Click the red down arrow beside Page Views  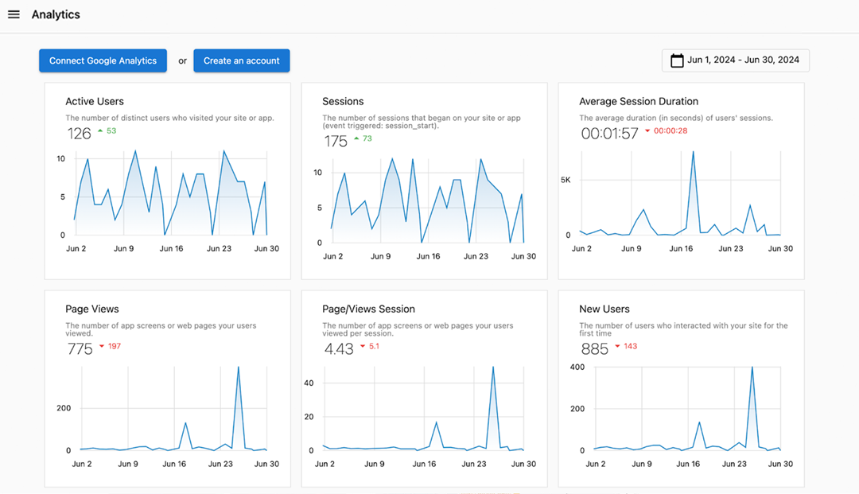102,346
